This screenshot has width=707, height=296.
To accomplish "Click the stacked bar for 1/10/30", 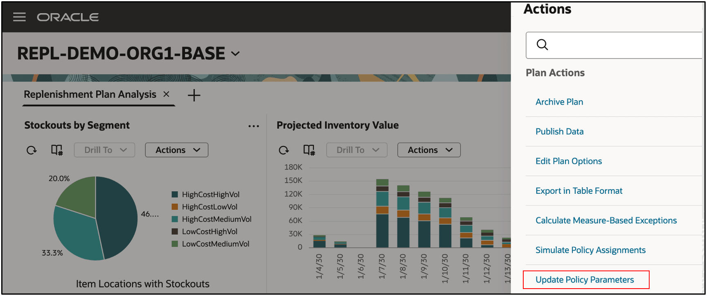I will [x=445, y=223].
